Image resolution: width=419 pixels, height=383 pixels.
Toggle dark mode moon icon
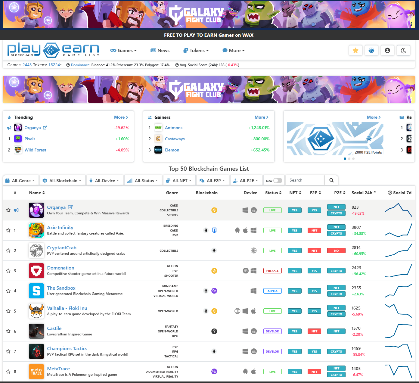coord(403,51)
